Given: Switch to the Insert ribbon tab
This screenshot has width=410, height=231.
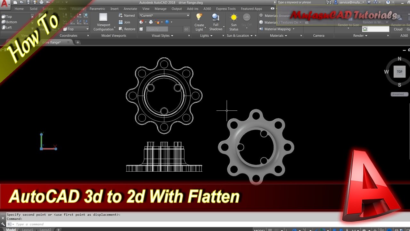Looking at the screenshot, I should pyautogui.click(x=114, y=9).
